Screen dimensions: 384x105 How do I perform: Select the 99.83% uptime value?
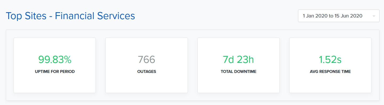(55, 60)
